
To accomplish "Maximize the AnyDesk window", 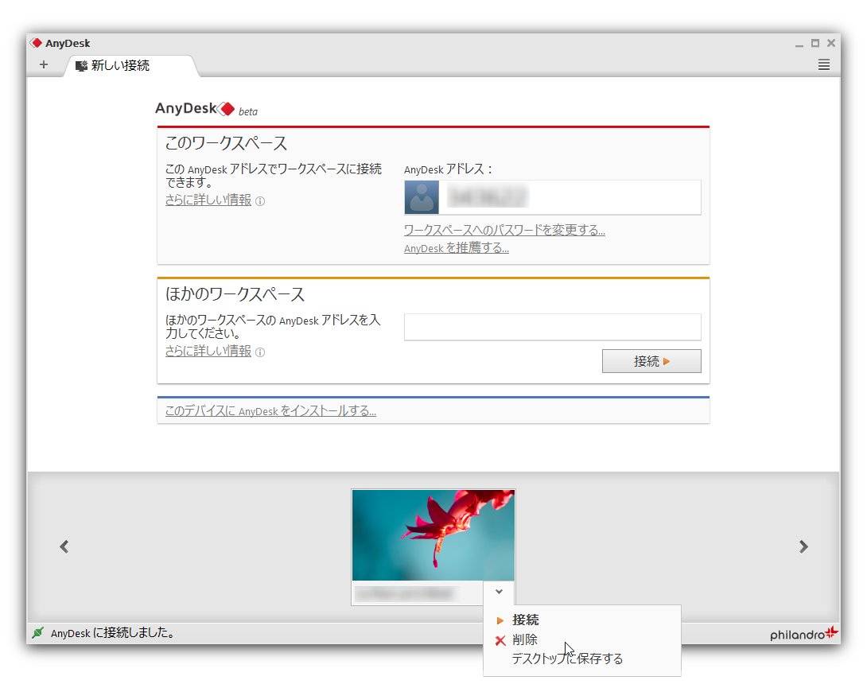I will coord(815,43).
